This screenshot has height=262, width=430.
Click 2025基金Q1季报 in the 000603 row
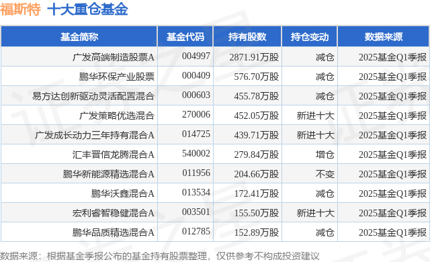[x=392, y=96]
